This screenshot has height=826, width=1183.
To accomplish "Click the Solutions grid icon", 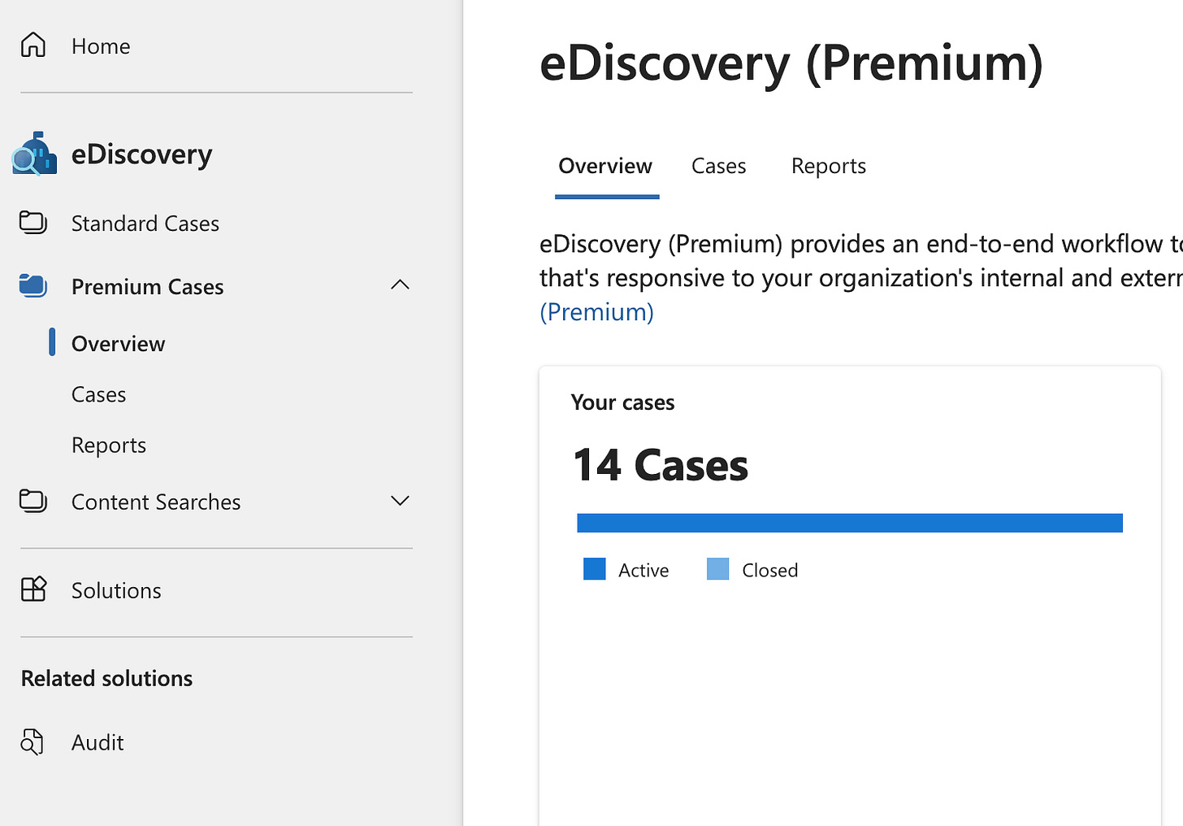I will pyautogui.click(x=33, y=589).
